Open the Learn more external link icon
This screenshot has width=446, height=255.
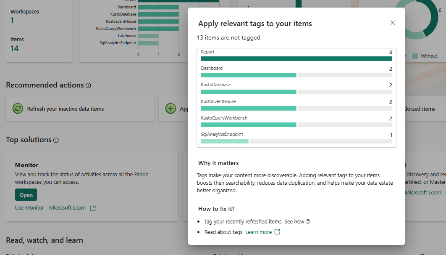pos(277,232)
